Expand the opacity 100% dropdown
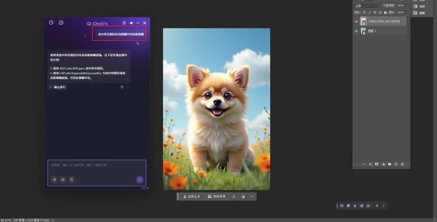 (x=408, y=5)
